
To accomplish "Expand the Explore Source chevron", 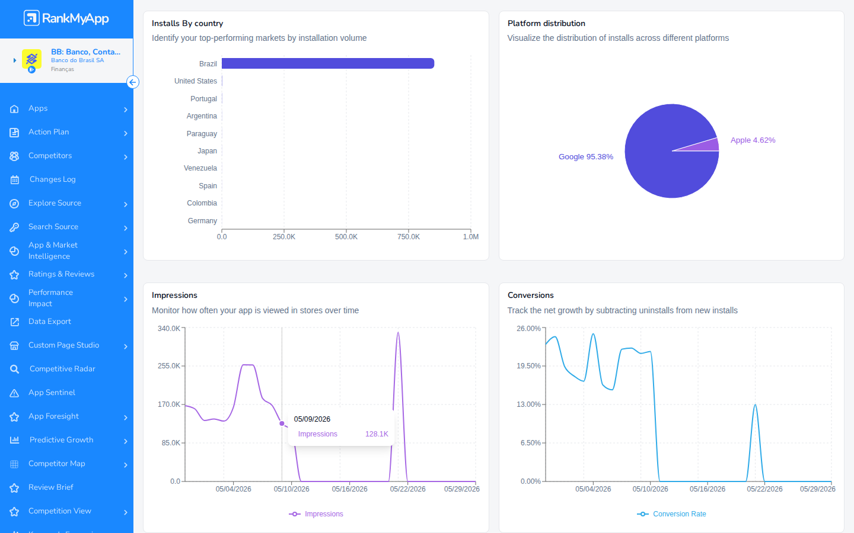I will pyautogui.click(x=126, y=204).
